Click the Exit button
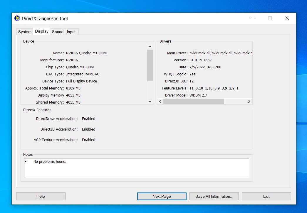 coord(266,196)
